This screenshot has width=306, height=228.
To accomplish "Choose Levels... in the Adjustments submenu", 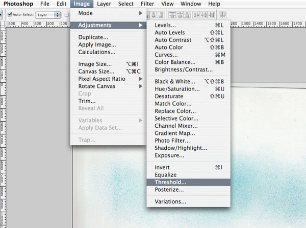I will pos(189,25).
